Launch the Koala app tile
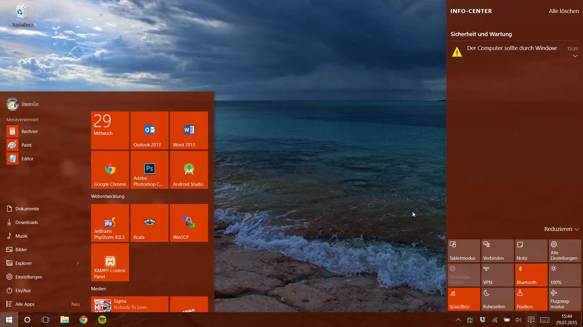 coord(149,223)
